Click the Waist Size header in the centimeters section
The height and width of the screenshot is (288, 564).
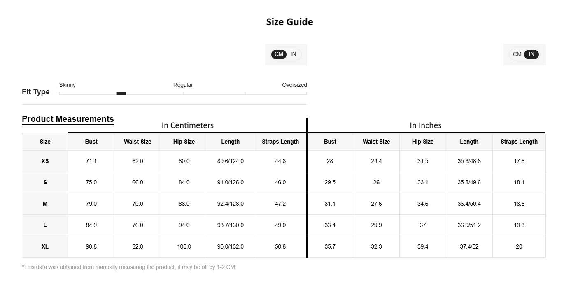(138, 142)
